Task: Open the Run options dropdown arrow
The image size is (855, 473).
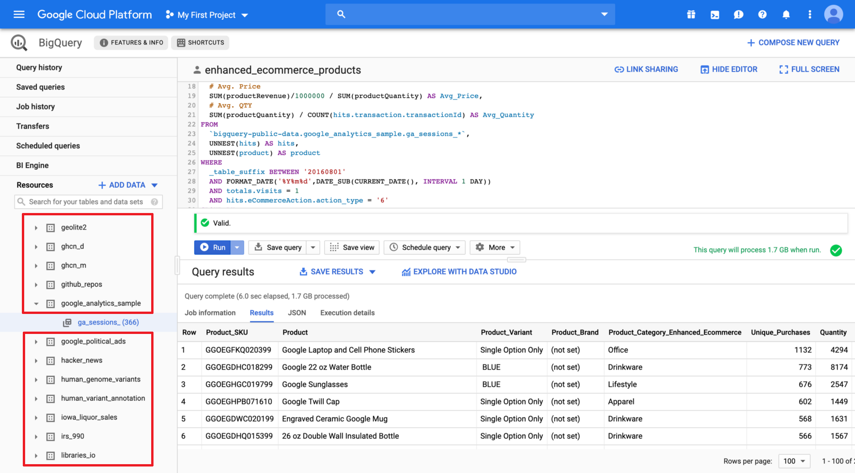Action: (x=237, y=247)
